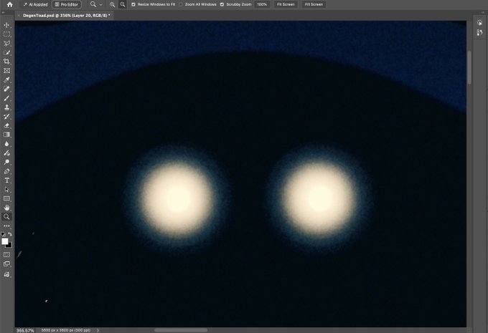This screenshot has height=333, width=488.
Task: Enable Zoom All Windows checkbox
Action: (181, 4)
